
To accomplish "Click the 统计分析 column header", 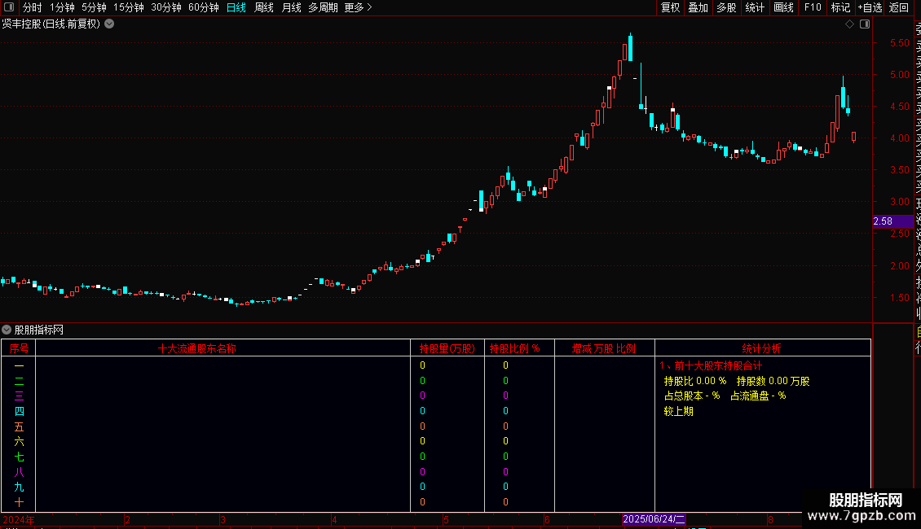I will [762, 348].
